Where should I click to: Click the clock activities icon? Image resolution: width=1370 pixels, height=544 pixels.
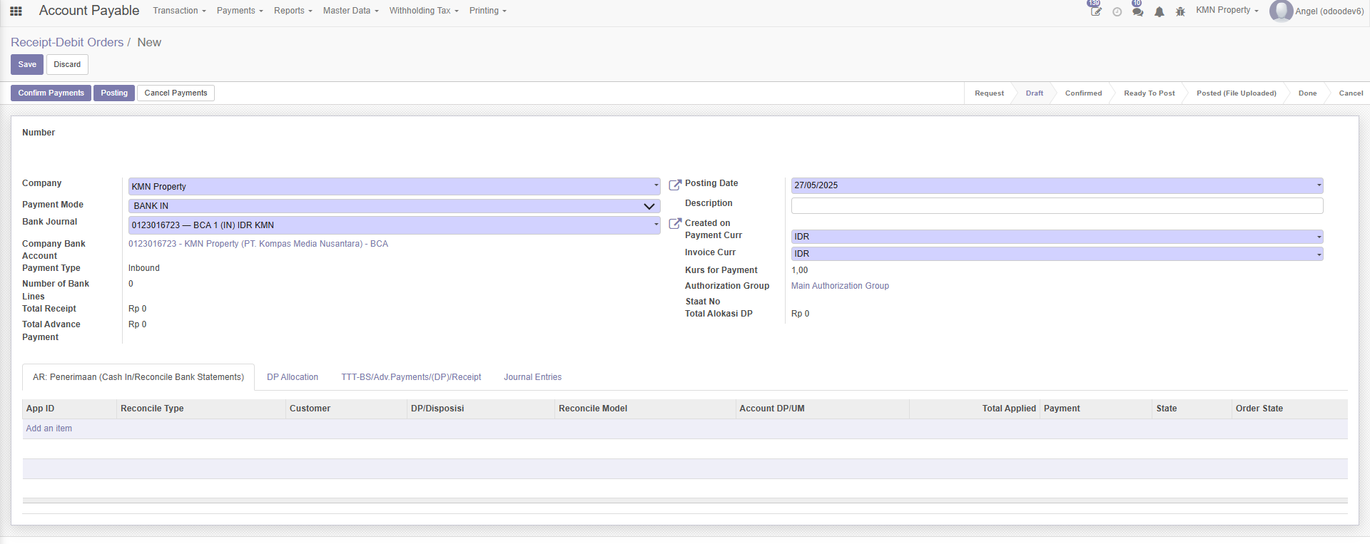[x=1117, y=11]
